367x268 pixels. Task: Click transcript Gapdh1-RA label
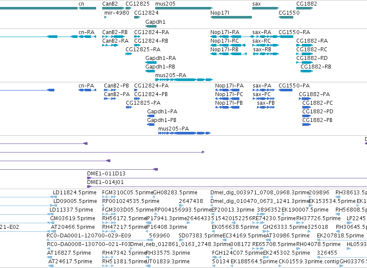[160, 58]
